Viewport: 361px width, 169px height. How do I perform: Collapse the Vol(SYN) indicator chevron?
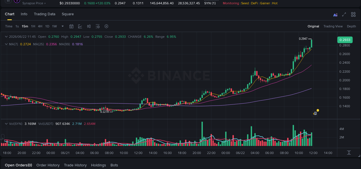click(x=6, y=124)
